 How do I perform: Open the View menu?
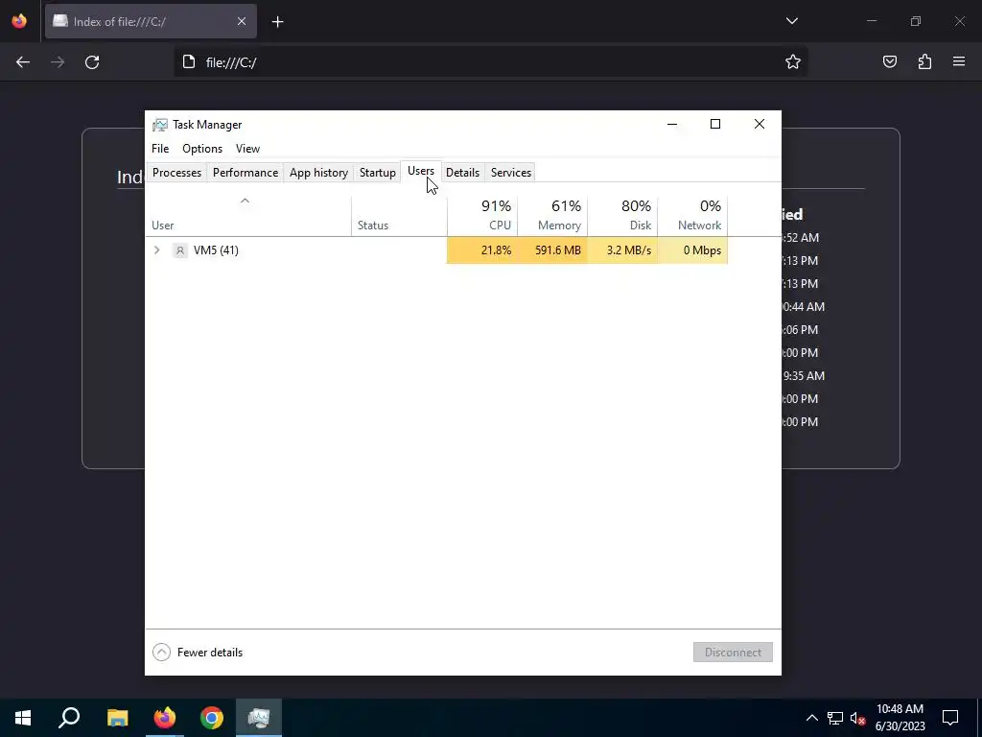click(x=247, y=149)
